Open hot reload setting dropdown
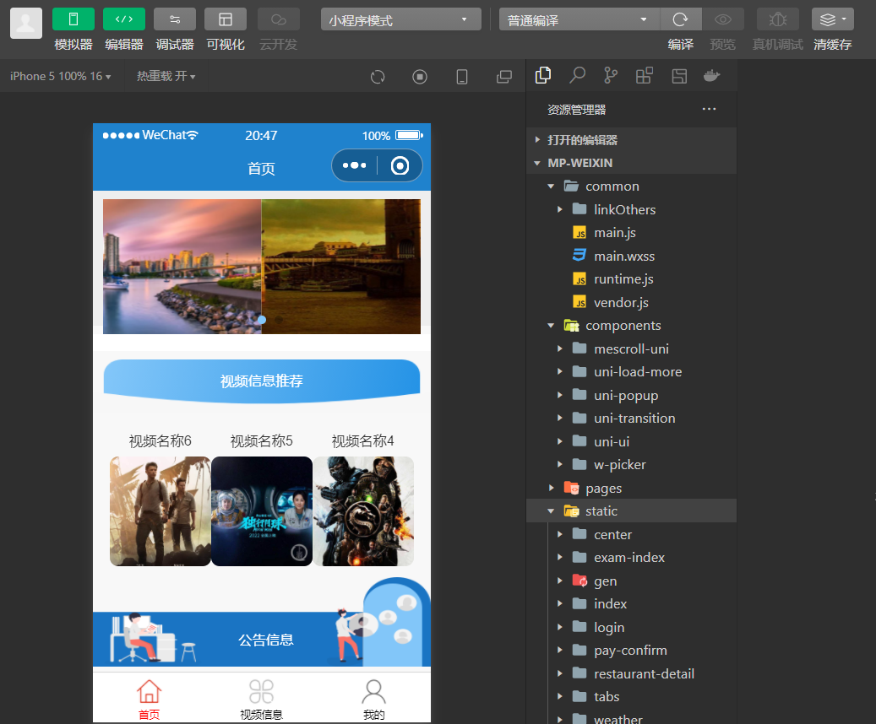Image resolution: width=876 pixels, height=724 pixels. click(166, 76)
